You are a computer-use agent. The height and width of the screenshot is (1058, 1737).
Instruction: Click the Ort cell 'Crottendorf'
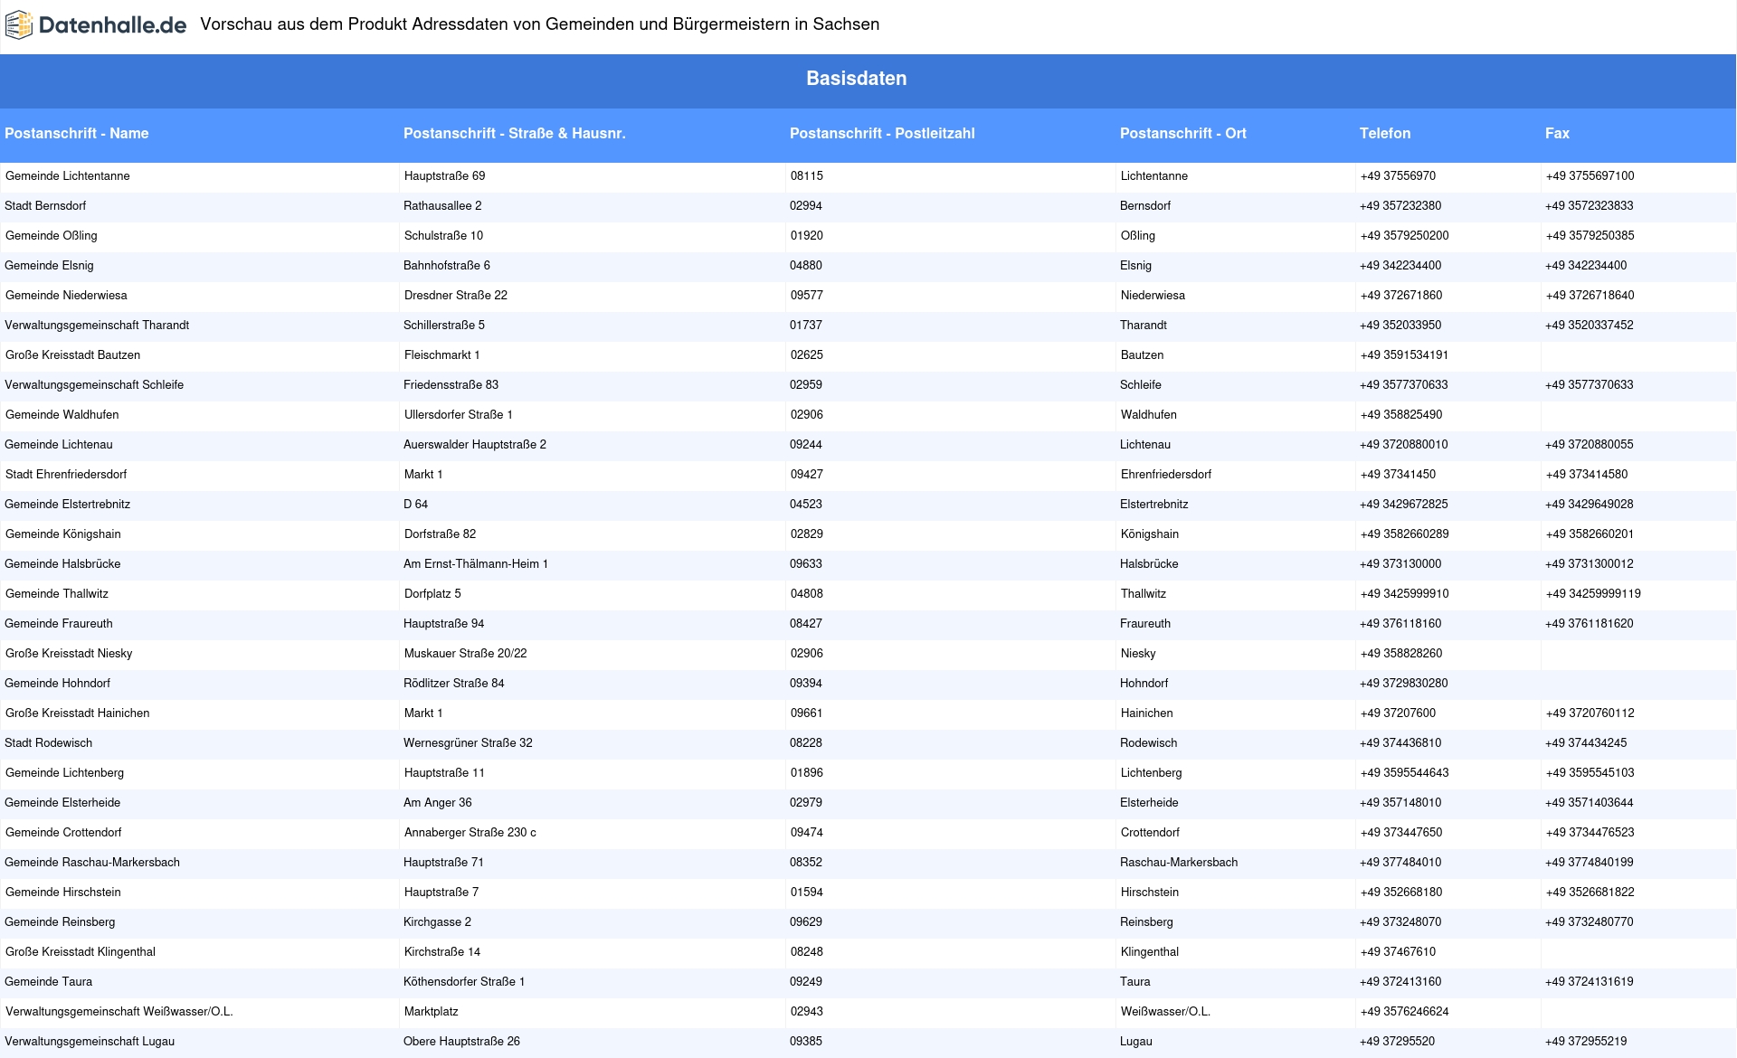[1149, 833]
